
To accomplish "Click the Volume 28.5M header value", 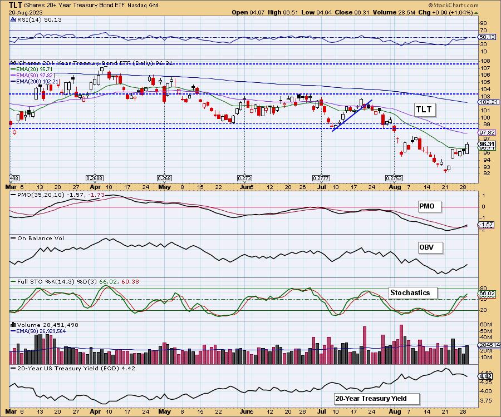I will pyautogui.click(x=394, y=12).
